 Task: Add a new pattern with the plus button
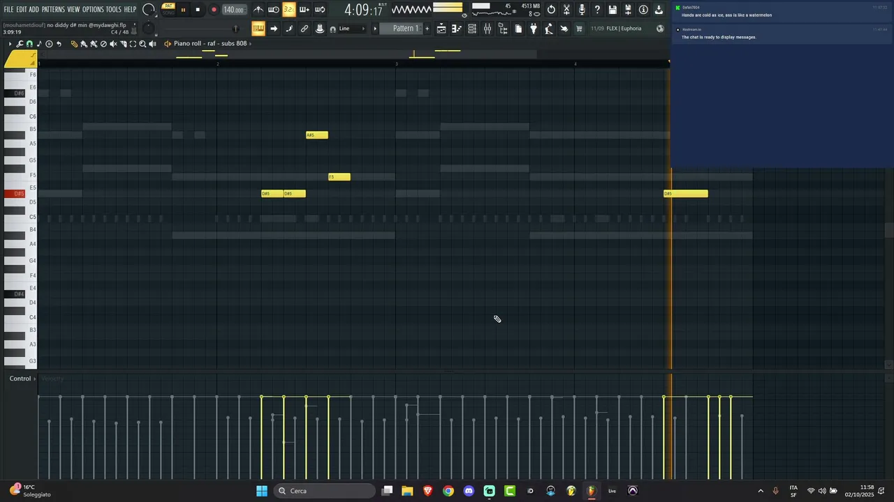pyautogui.click(x=427, y=29)
